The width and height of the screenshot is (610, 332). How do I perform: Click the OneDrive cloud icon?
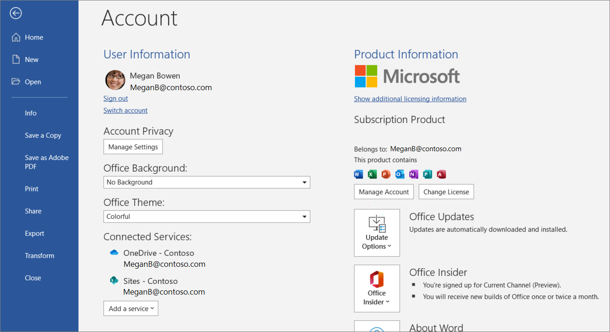[114, 252]
